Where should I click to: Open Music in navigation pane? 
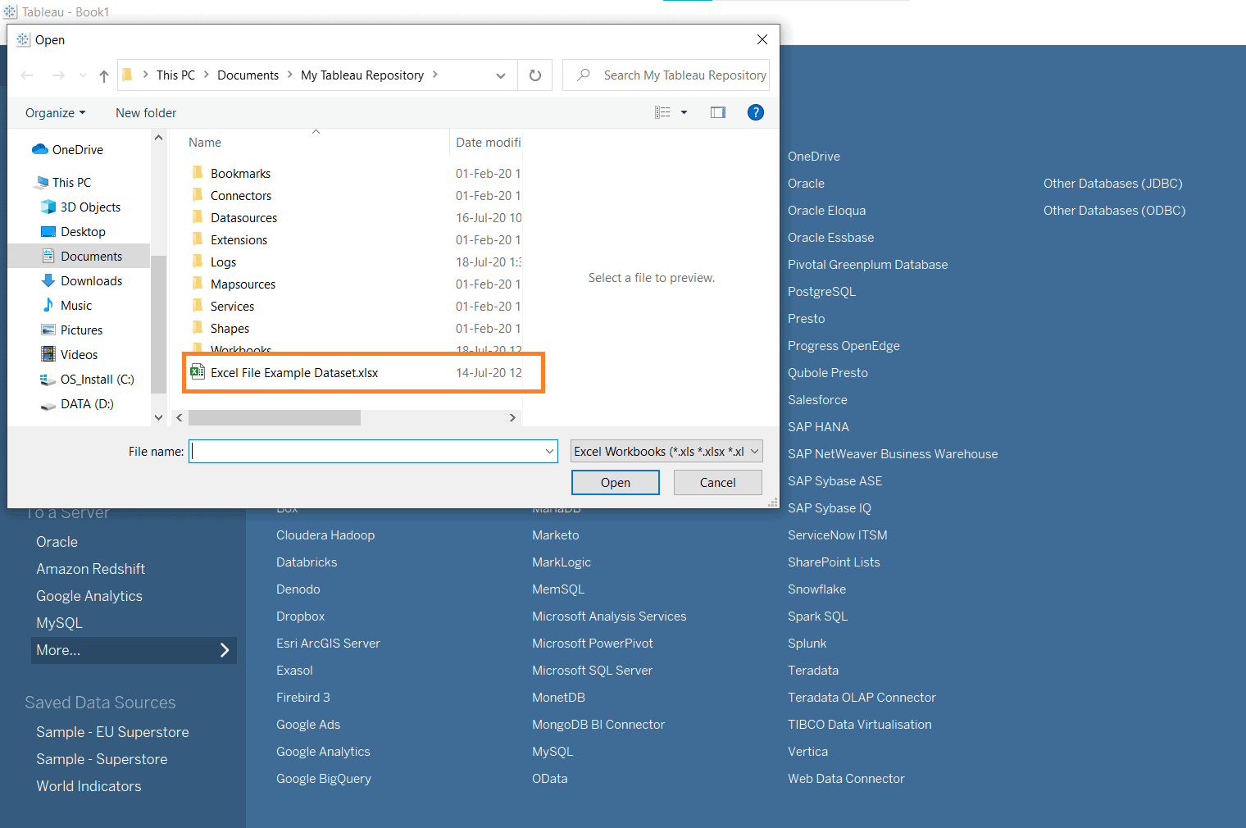click(x=66, y=305)
